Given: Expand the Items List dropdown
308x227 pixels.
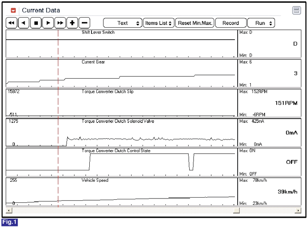Looking at the screenshot, I should pos(158,23).
